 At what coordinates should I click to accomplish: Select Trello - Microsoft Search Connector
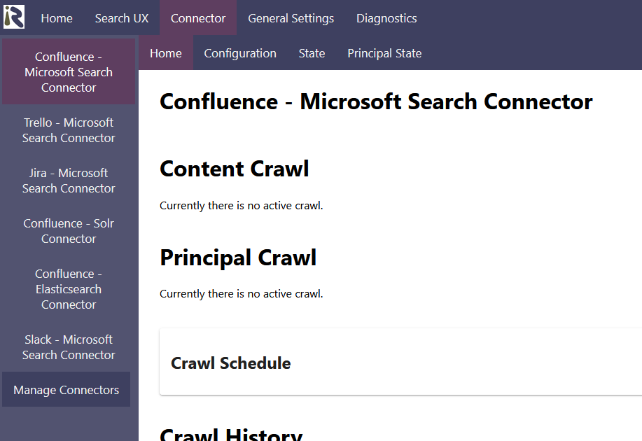(69, 130)
